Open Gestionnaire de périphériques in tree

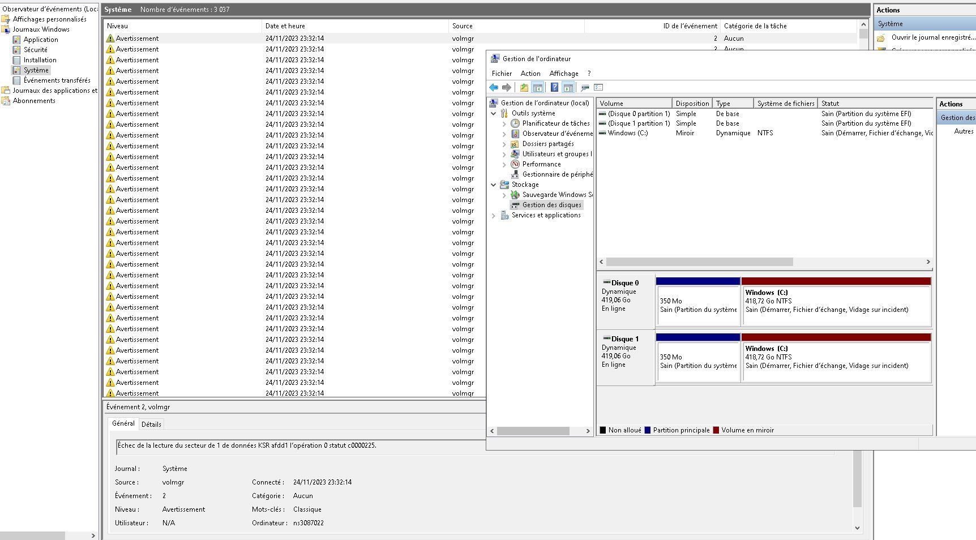(x=557, y=174)
